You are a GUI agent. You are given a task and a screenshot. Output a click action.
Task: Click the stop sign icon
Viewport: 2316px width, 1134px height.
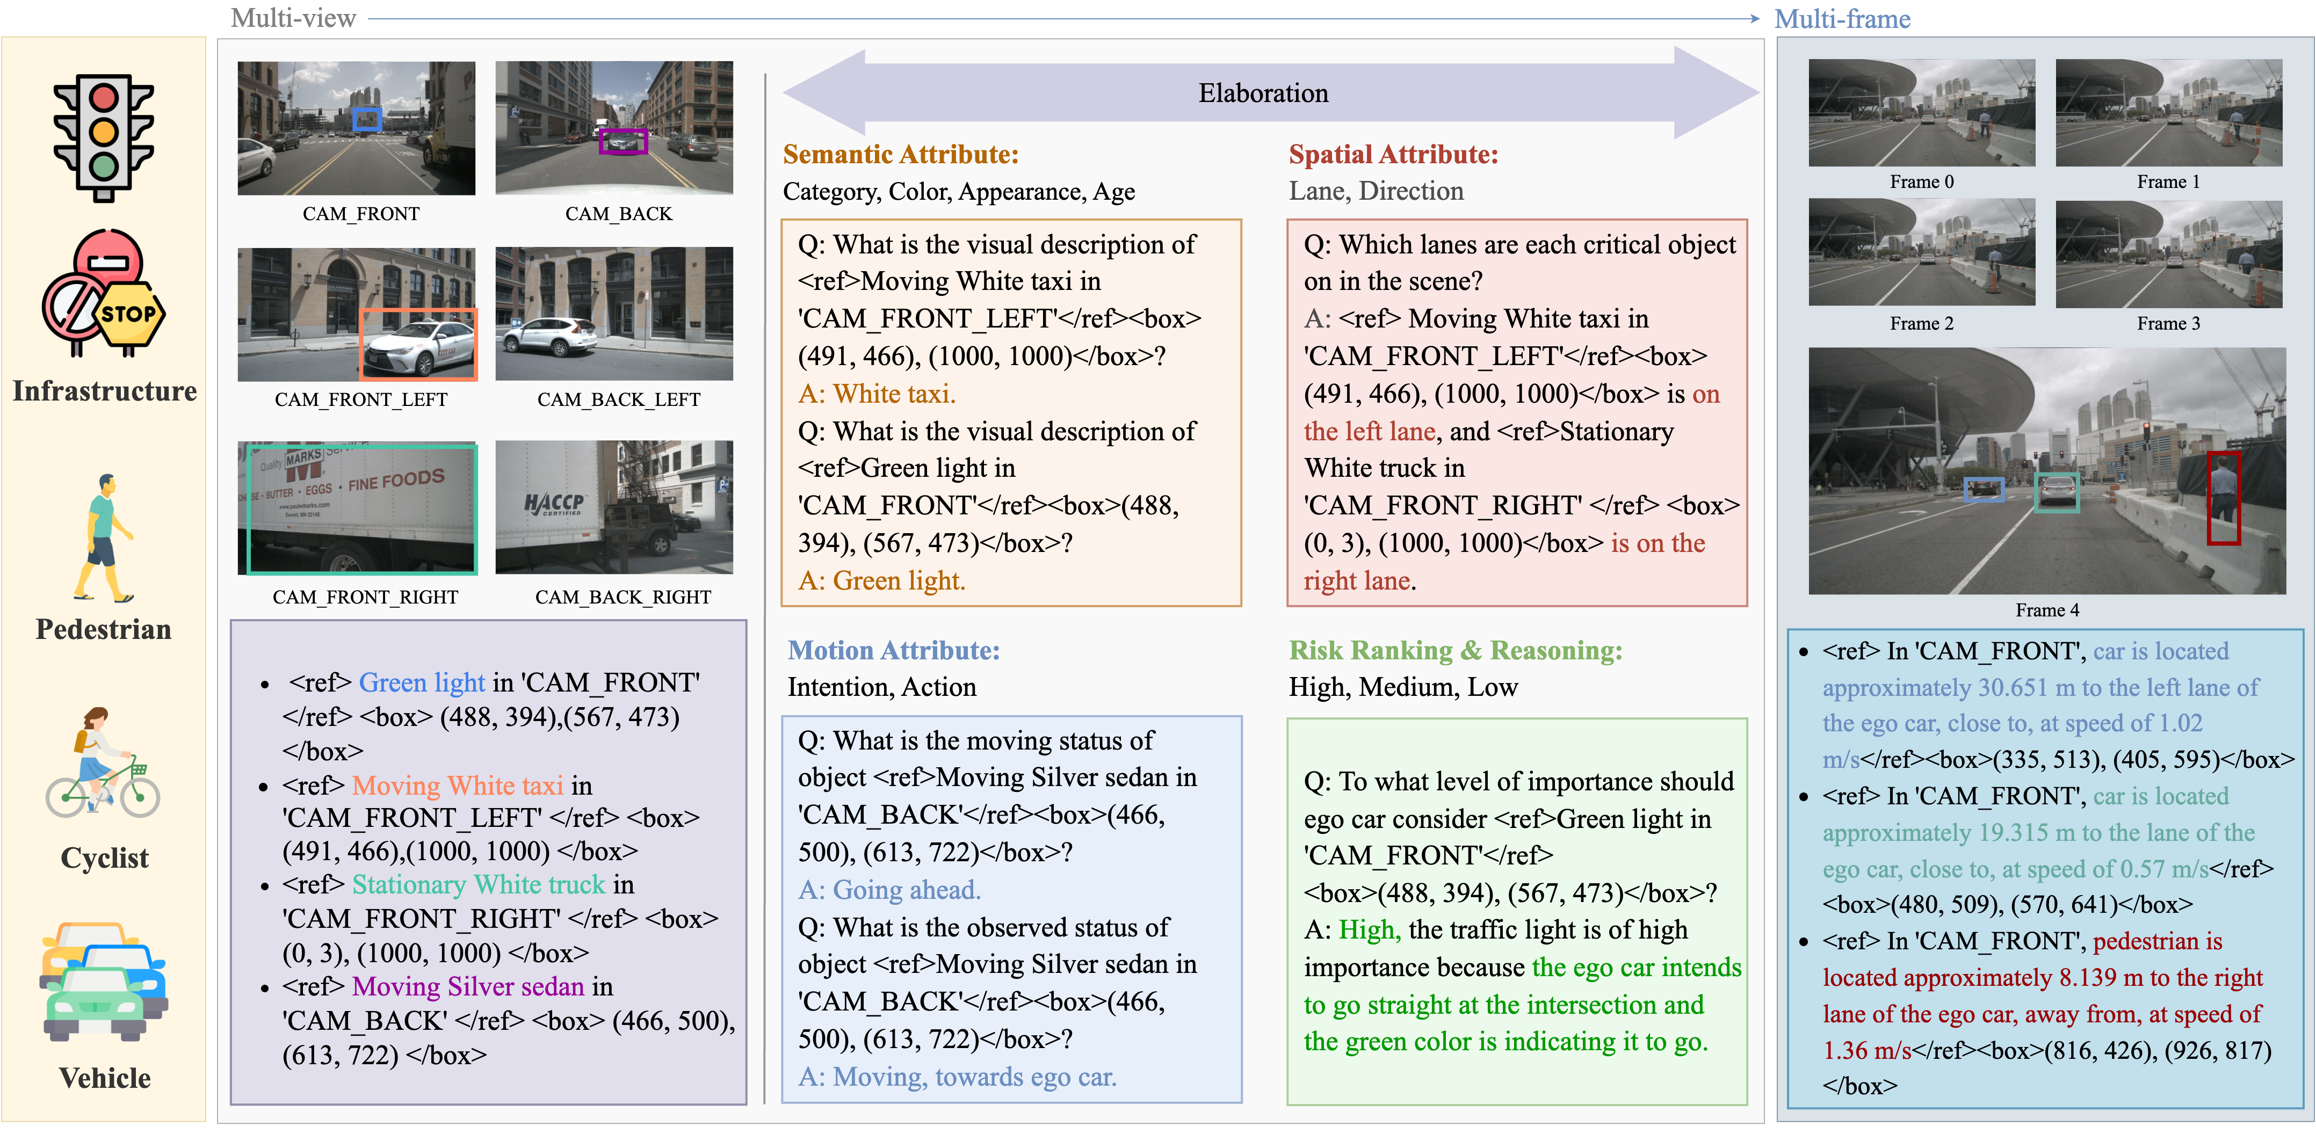pyautogui.click(x=129, y=314)
